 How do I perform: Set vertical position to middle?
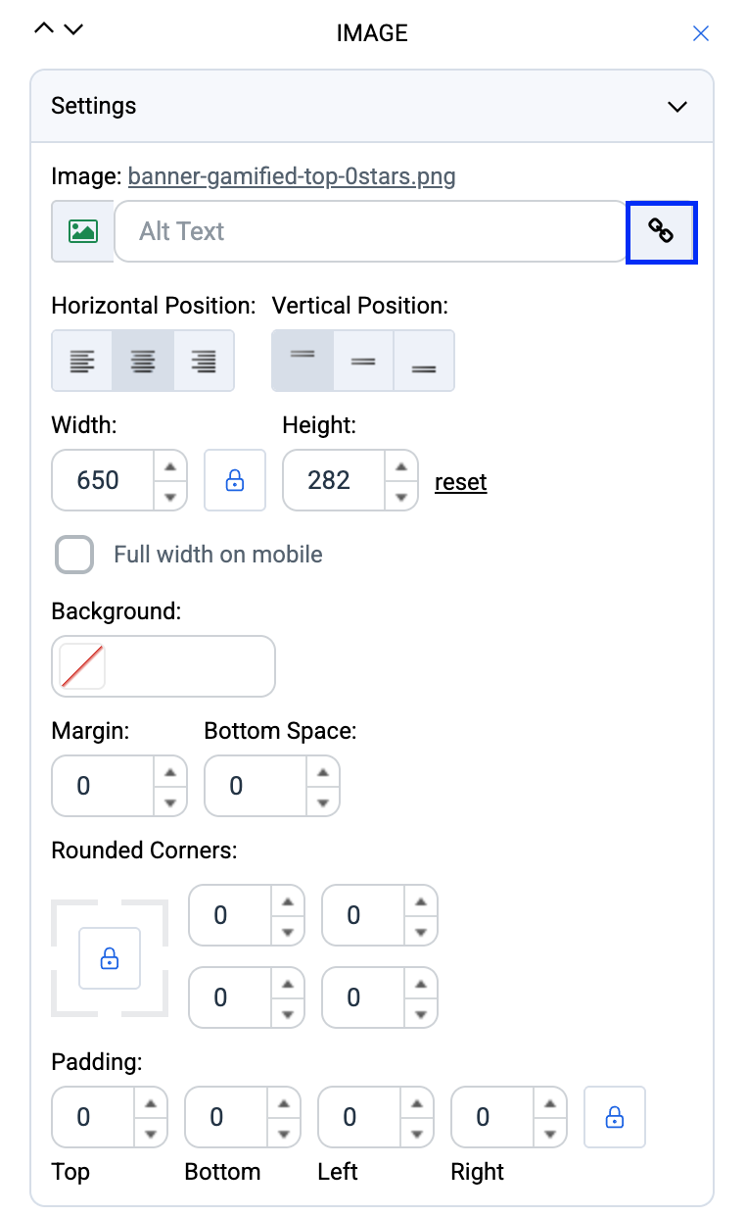point(363,361)
